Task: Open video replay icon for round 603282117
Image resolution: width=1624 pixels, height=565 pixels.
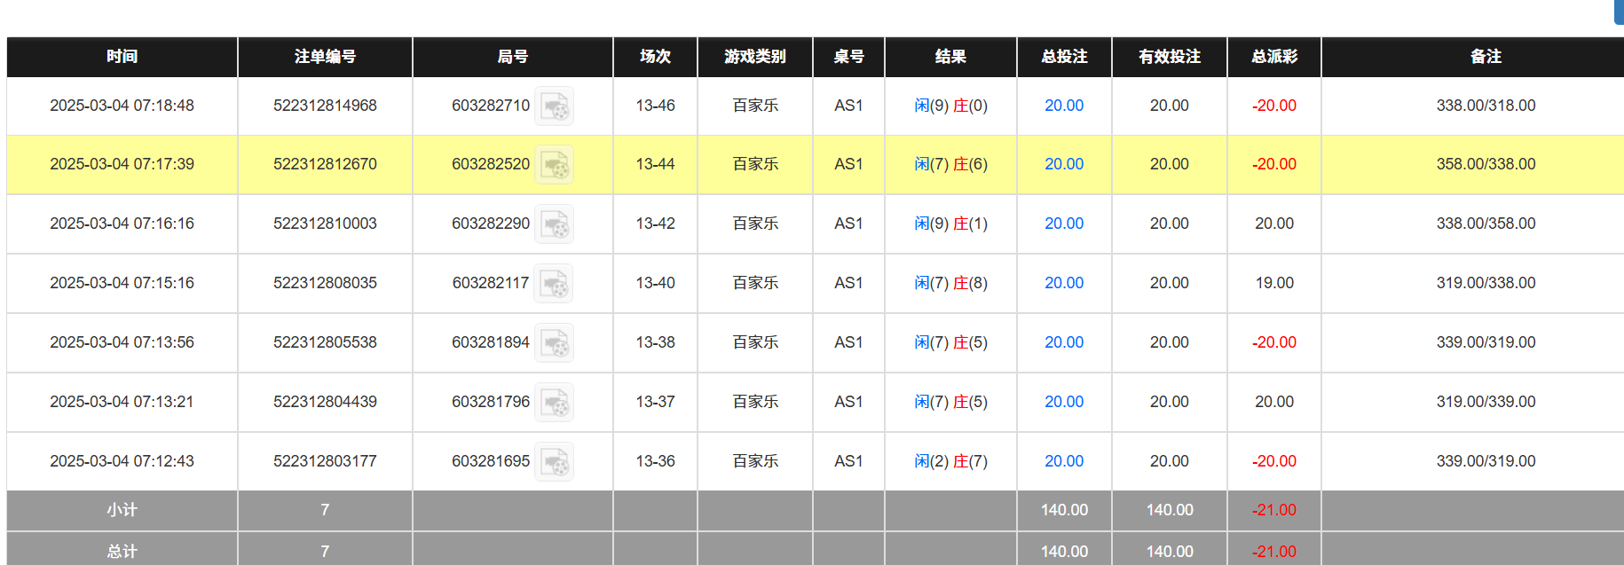Action: [x=554, y=284]
